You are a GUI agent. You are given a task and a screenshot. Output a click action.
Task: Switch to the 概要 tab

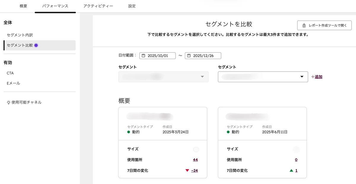coord(23,6)
